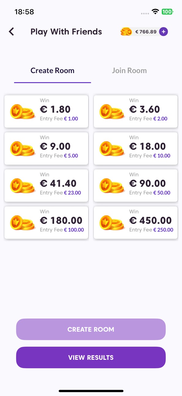This screenshot has width=182, height=396.
Task: Choose the € 18.00 win option
Action: pyautogui.click(x=136, y=149)
